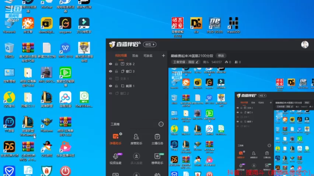Open 向日葵 desktop shortcut

[x=28, y=25]
